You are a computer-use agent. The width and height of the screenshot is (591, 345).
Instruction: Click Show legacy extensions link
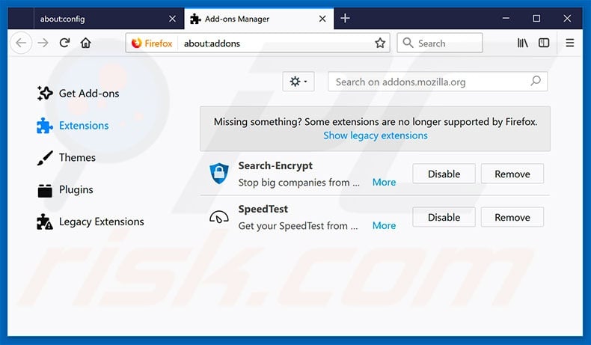coord(376,135)
